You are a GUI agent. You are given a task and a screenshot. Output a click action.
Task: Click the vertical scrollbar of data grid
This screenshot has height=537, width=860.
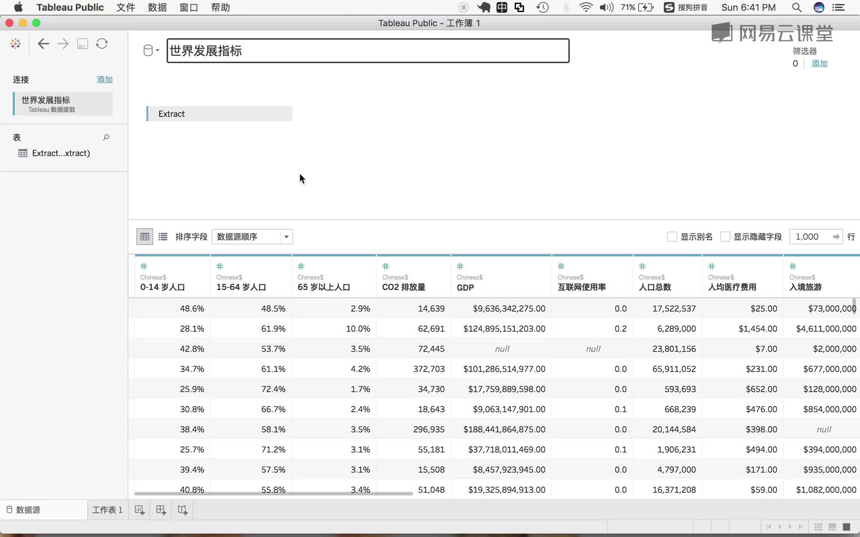click(854, 305)
